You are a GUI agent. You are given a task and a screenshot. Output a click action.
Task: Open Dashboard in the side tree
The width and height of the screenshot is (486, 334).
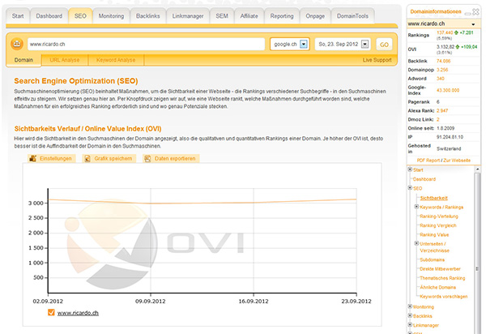coord(424,179)
